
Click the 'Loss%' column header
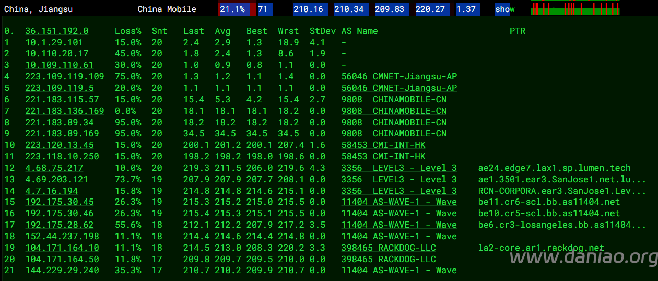click(x=128, y=31)
